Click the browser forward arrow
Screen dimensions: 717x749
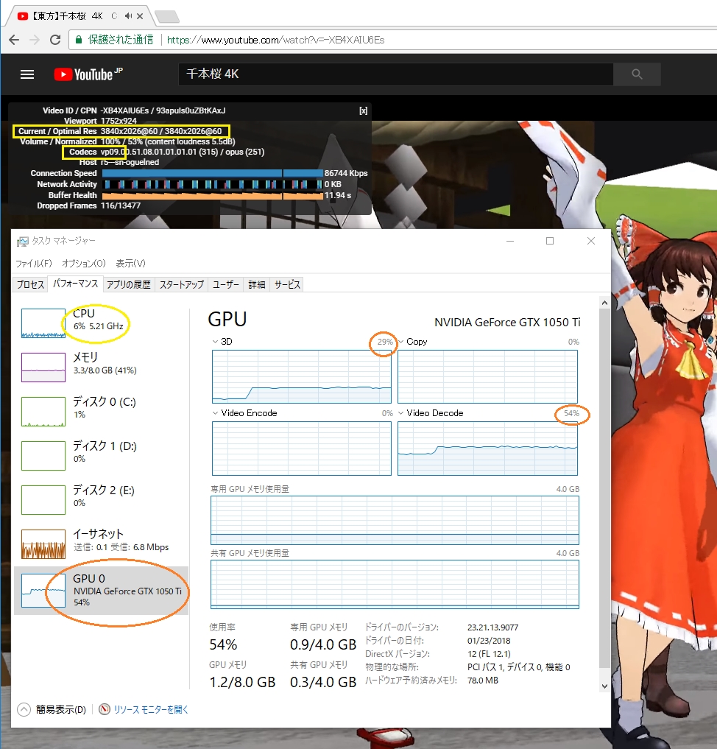coord(35,40)
